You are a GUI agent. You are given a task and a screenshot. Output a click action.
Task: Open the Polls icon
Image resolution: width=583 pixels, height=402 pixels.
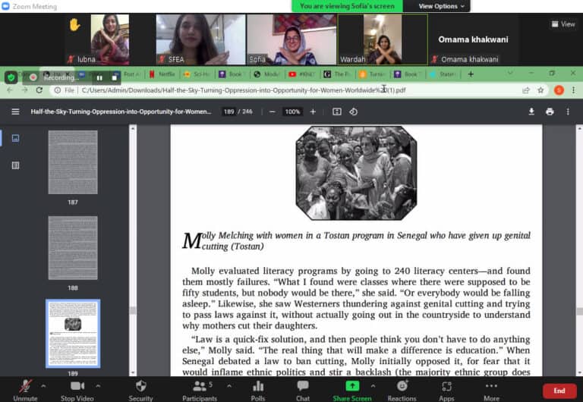click(x=257, y=387)
